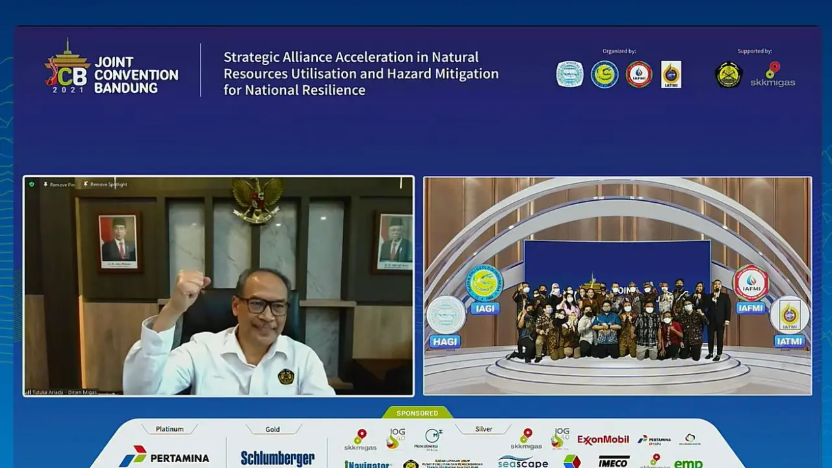Click the "Strategic Alliance Acceleration" convention theme title
832x468 pixels.
click(361, 73)
